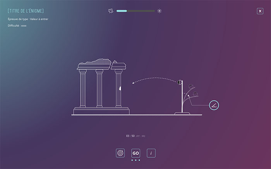Click the progress bar at the top
Viewport: 271px width, 169px height.
[135, 11]
